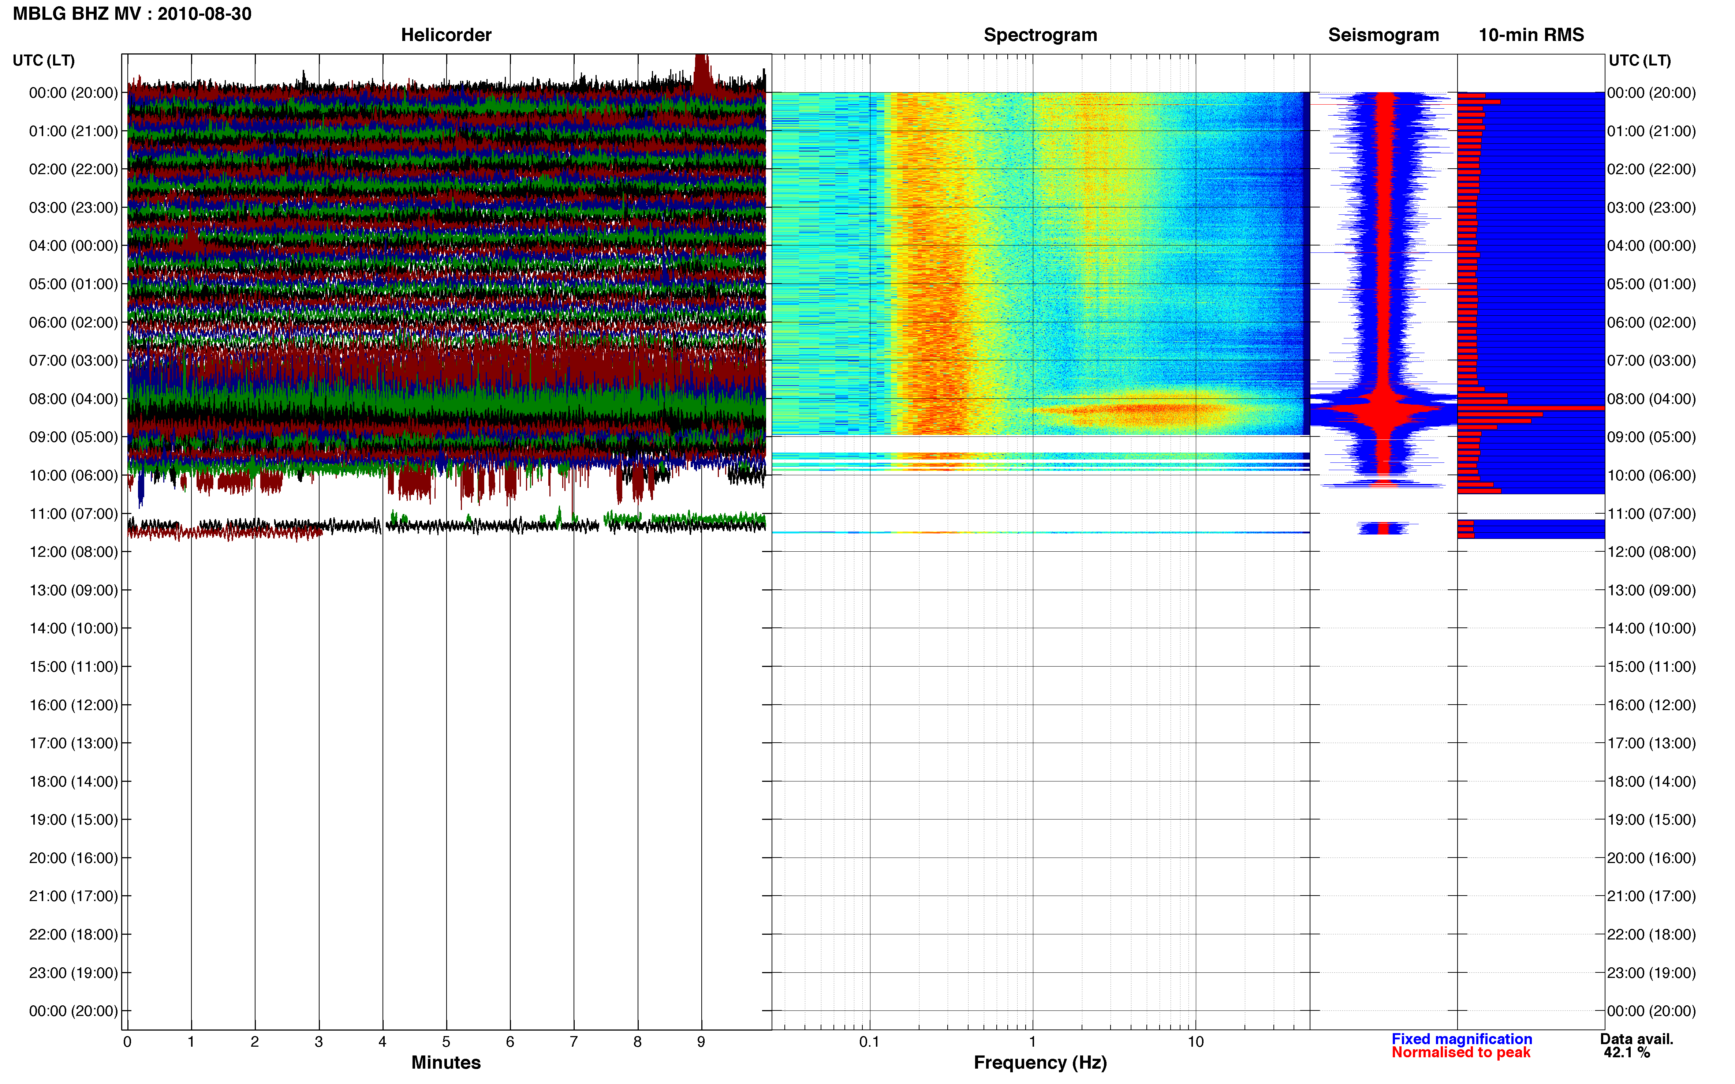Image resolution: width=1735 pixels, height=1084 pixels.
Task: Click right axis label '23:00 (19:00)'
Action: click(1651, 973)
